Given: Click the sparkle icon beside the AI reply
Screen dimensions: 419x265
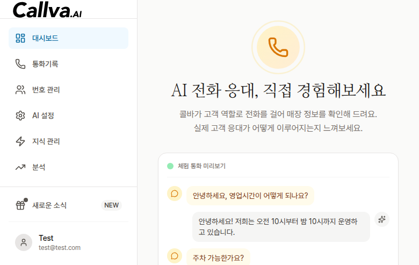Looking at the screenshot, I should pyautogui.click(x=382, y=219).
